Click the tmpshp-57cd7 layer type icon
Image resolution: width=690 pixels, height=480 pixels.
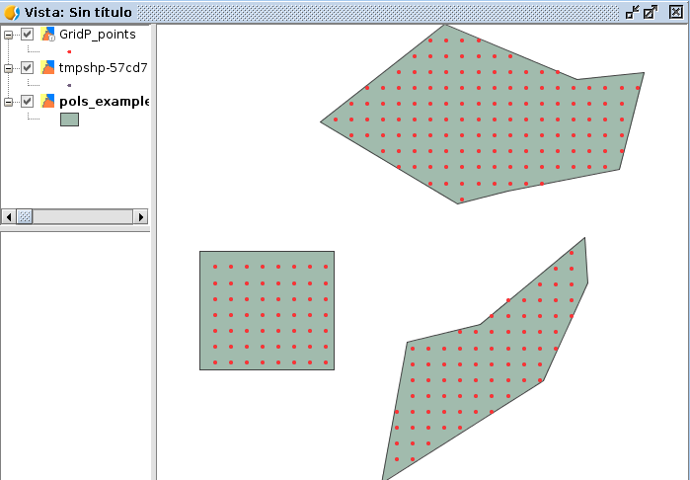[47, 68]
